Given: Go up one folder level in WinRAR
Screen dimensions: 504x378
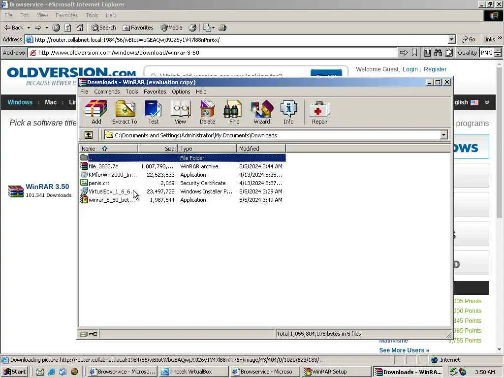Looking at the screenshot, I should (x=89, y=135).
